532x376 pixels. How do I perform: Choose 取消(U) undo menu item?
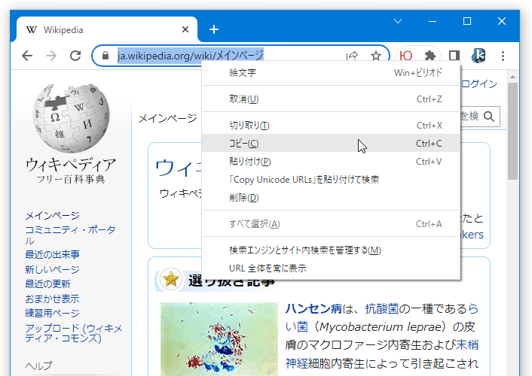(x=331, y=99)
